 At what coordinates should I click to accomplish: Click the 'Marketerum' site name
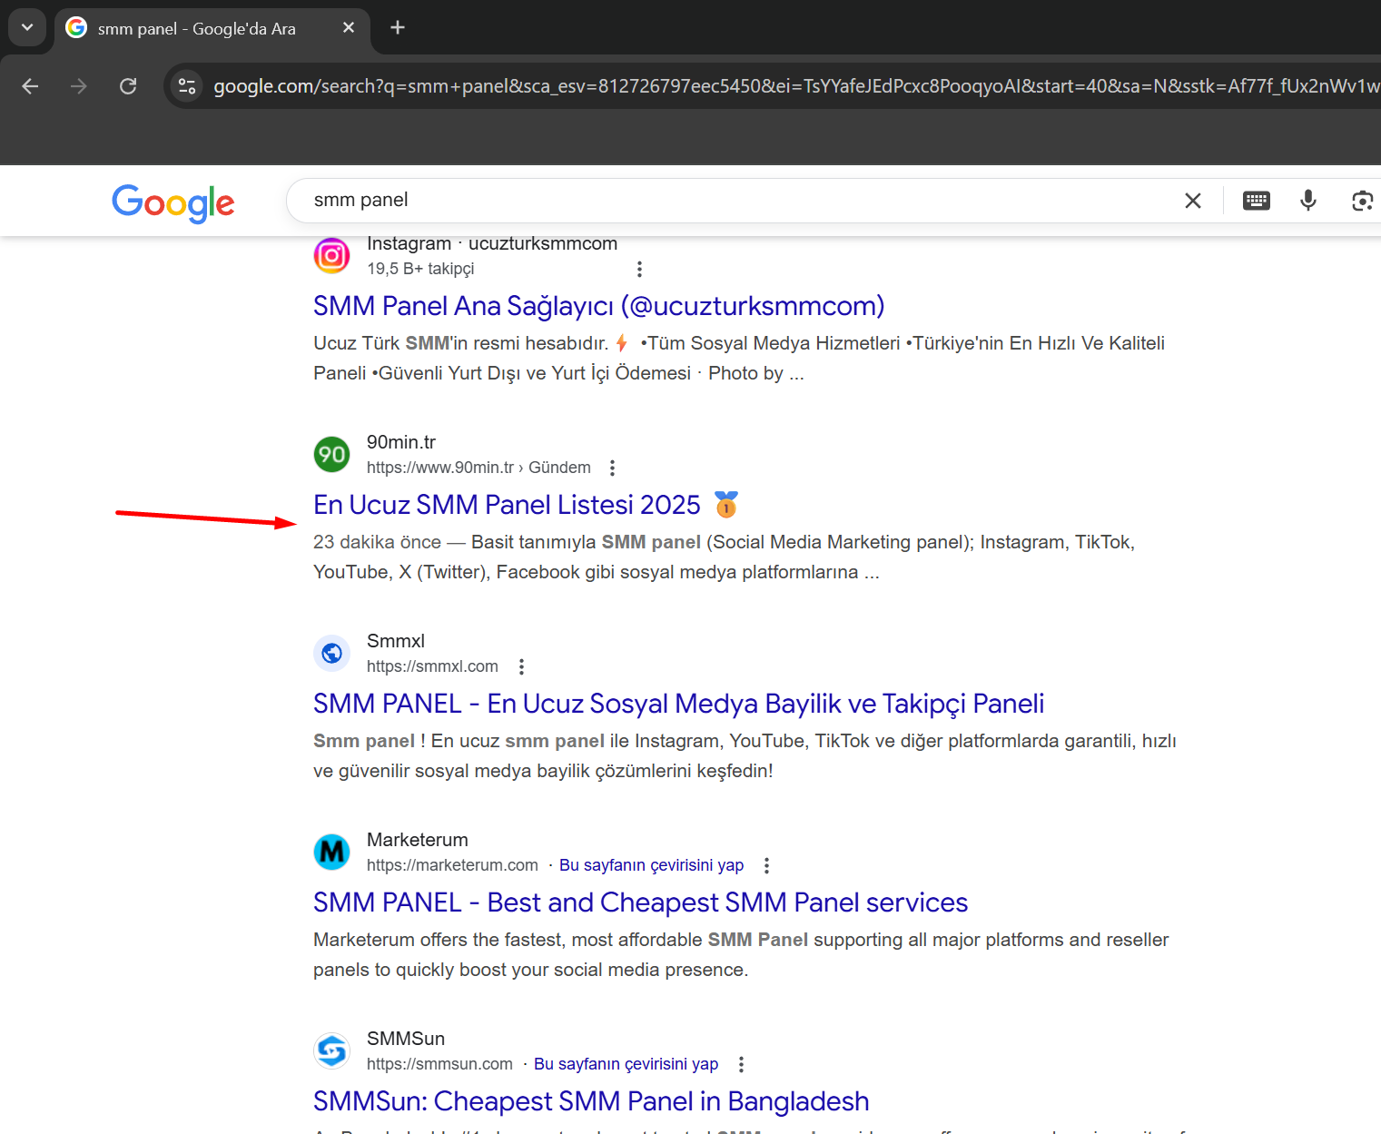coord(418,840)
